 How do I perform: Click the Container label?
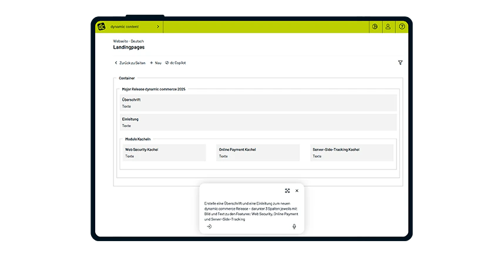click(x=127, y=78)
